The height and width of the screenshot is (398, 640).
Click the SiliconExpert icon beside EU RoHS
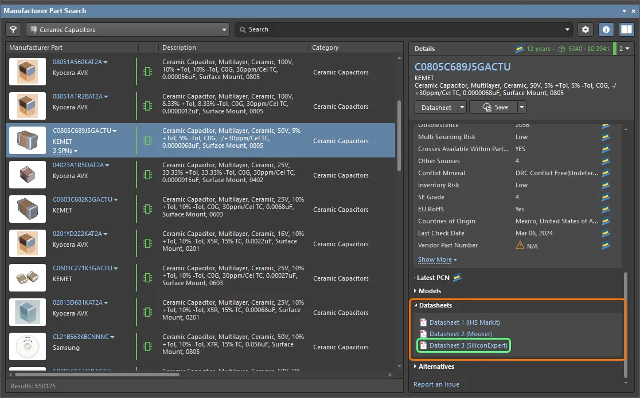coord(605,209)
